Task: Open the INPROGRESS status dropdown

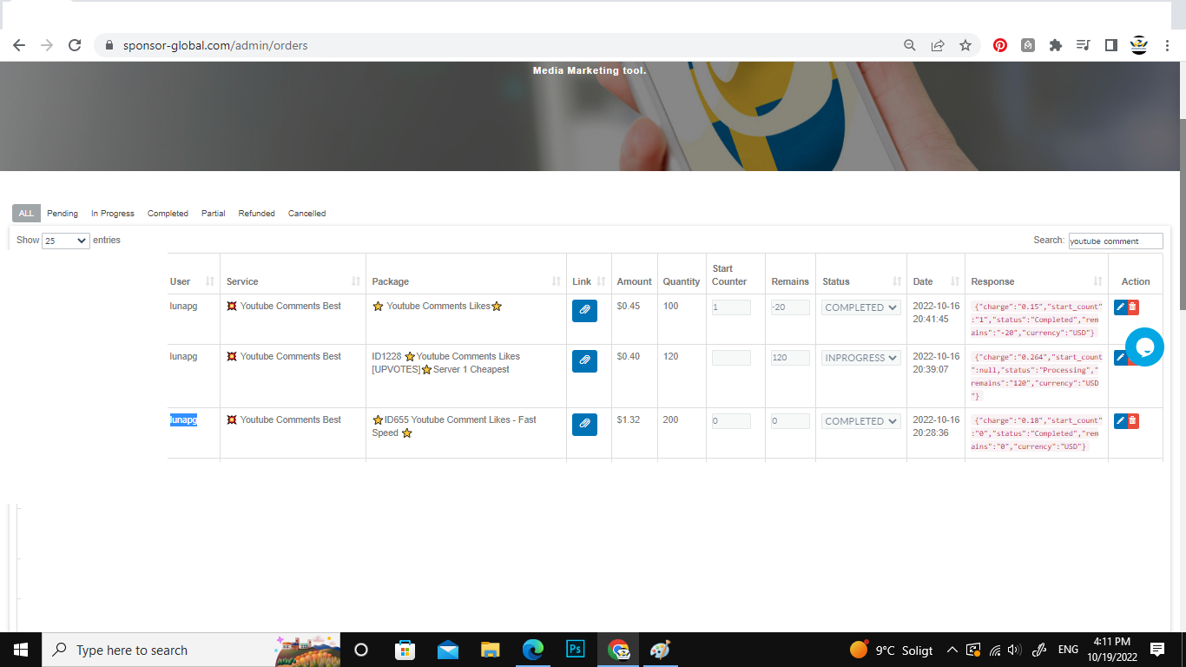Action: click(x=861, y=358)
